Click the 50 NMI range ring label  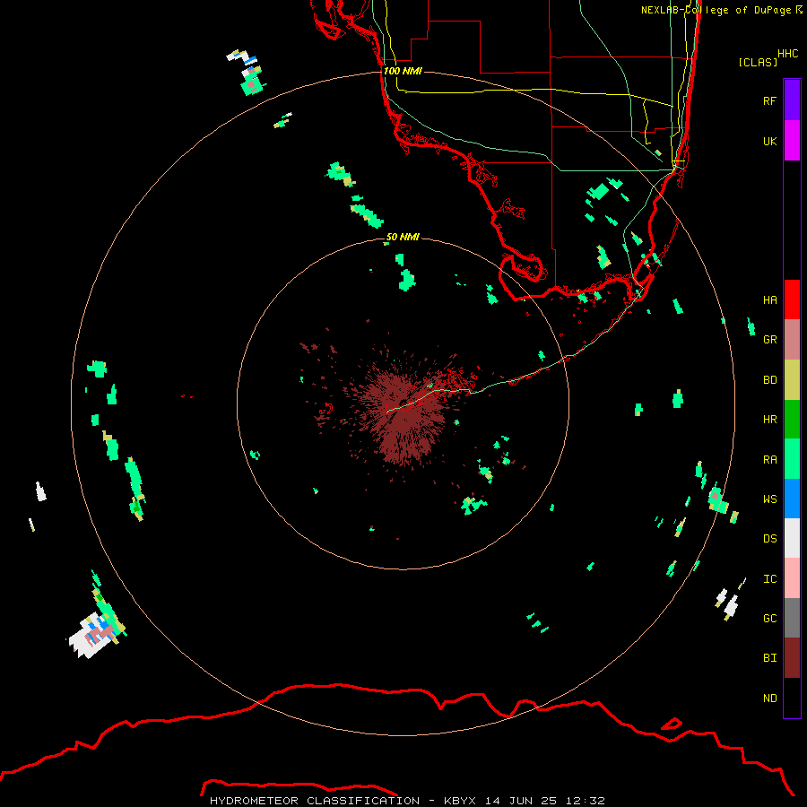[403, 237]
